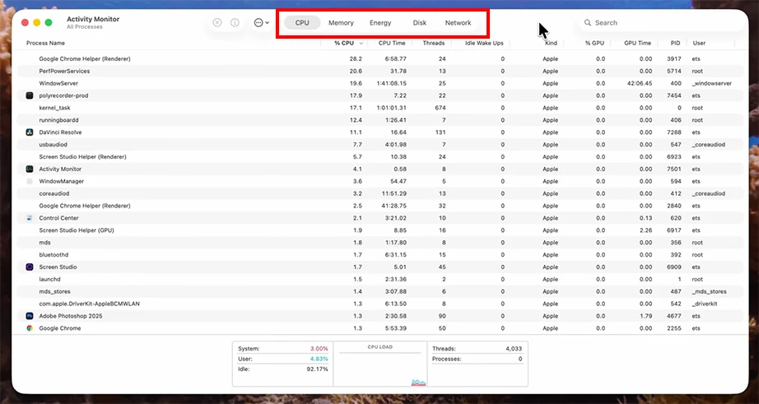The image size is (759, 404).
Task: Click the search magnifier icon
Action: [x=588, y=23]
